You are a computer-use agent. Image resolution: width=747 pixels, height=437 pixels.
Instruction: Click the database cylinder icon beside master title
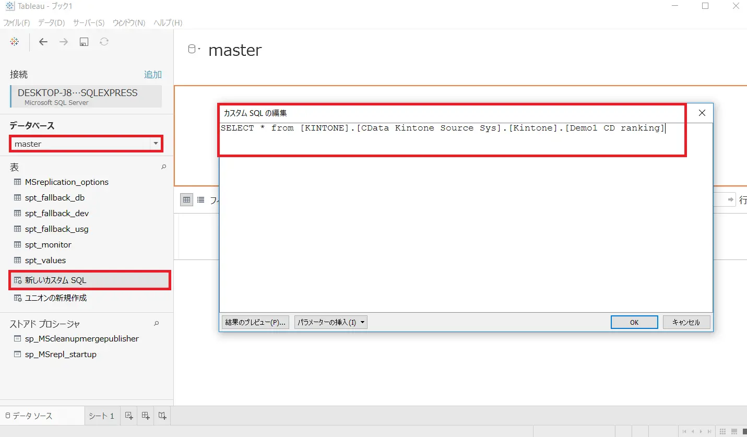point(192,50)
